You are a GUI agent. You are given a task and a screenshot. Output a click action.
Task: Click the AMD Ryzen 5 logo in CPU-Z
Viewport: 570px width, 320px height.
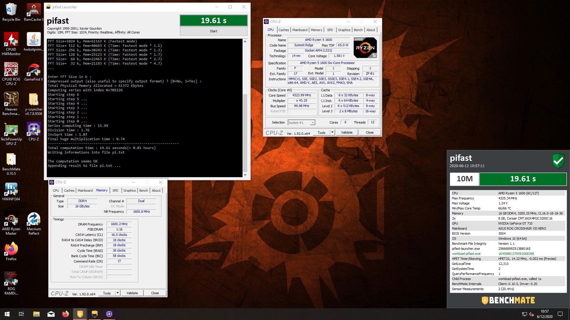365,48
